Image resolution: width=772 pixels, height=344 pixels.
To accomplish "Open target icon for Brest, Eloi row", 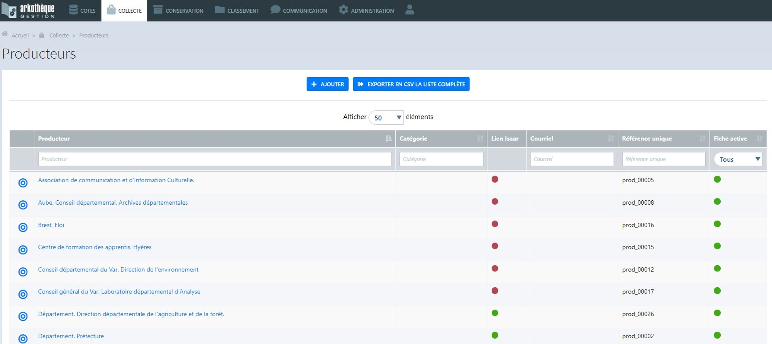I will point(23,227).
